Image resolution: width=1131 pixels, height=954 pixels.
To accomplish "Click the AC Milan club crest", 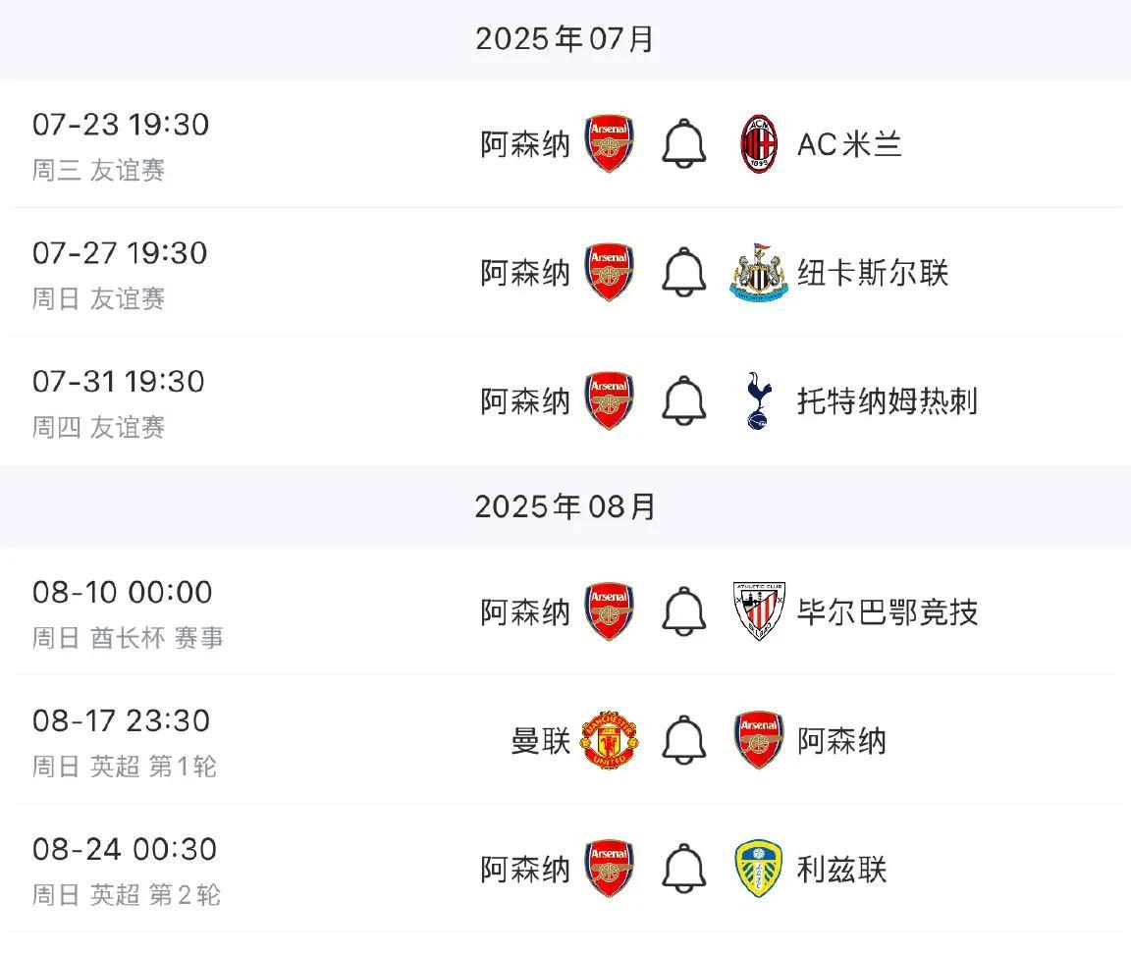I will point(759,144).
